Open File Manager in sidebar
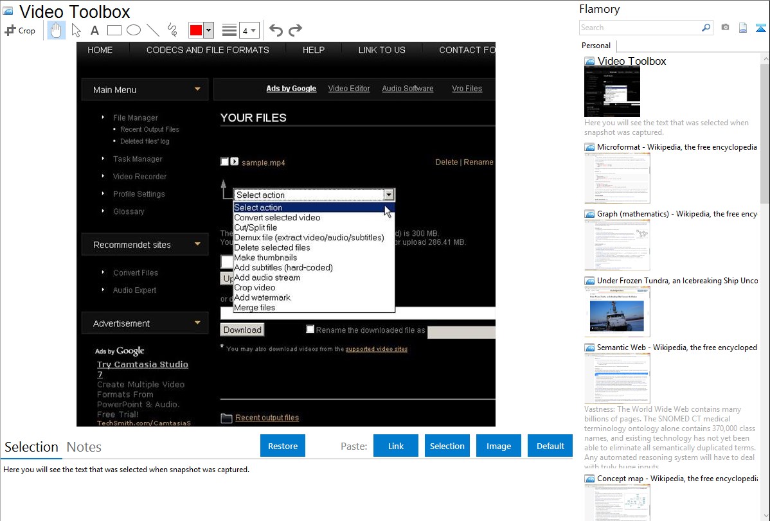Image resolution: width=770 pixels, height=521 pixels. (x=136, y=118)
